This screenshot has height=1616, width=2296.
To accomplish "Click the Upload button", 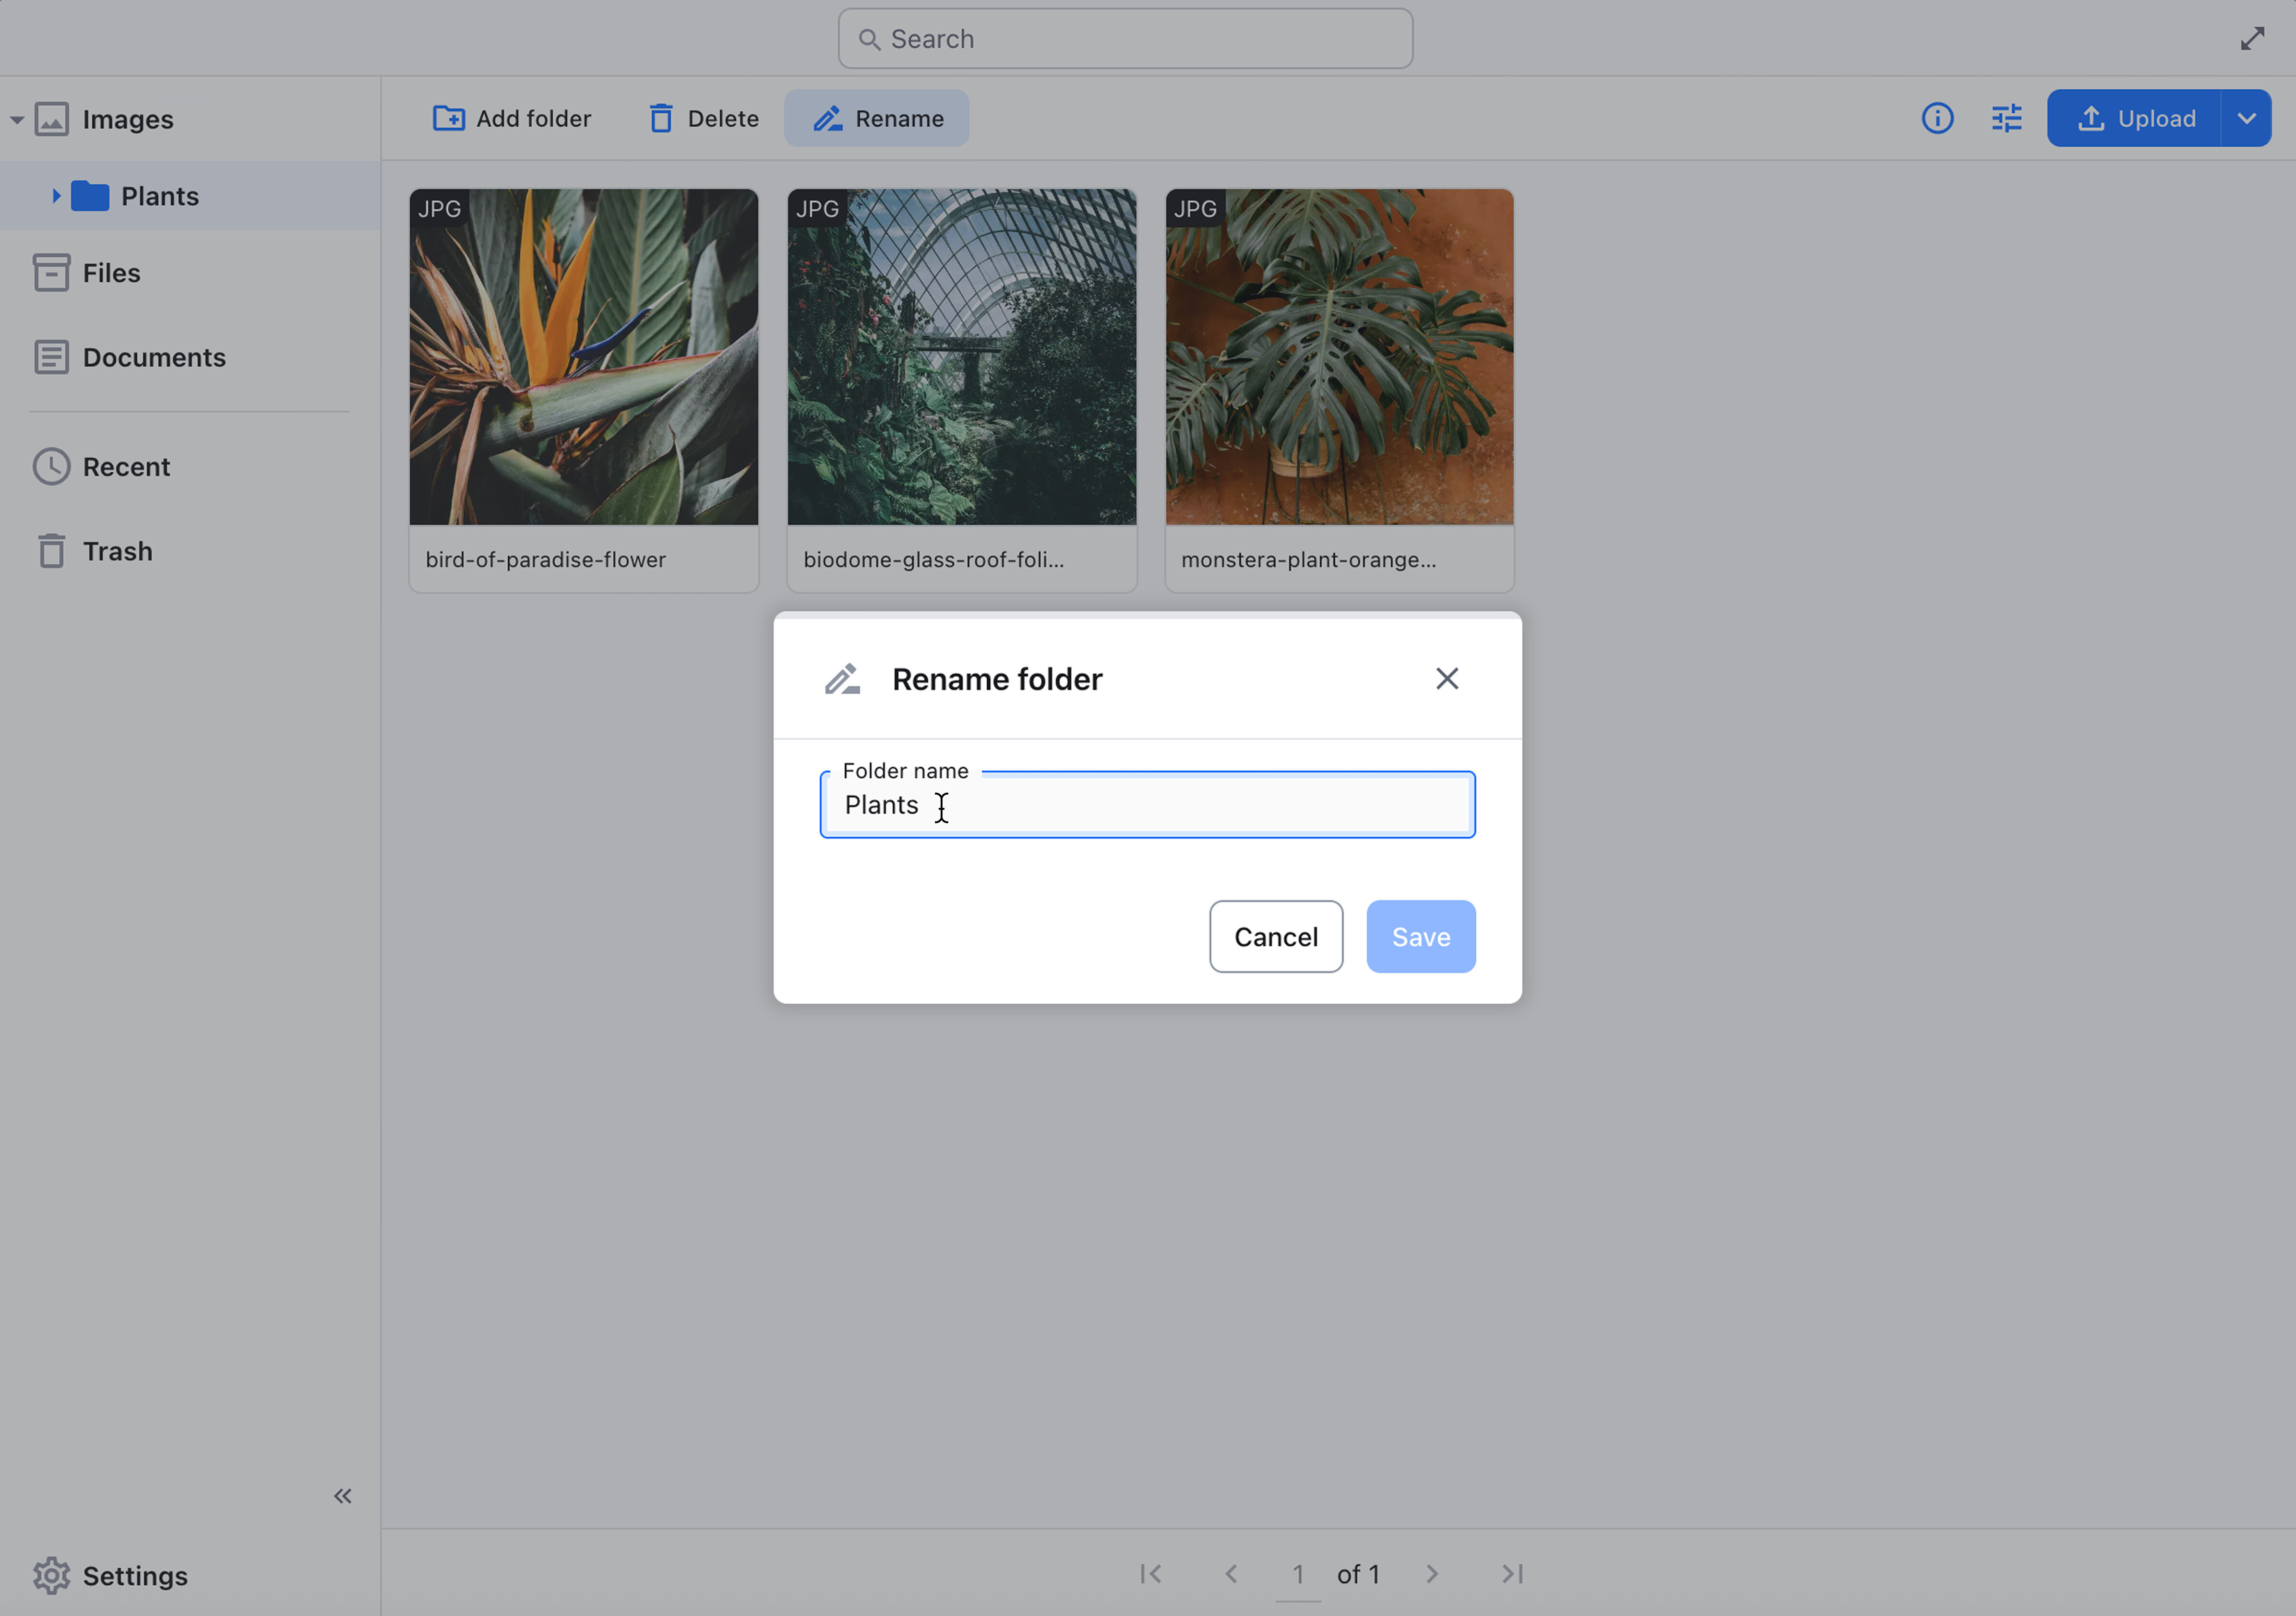I will coord(2134,118).
